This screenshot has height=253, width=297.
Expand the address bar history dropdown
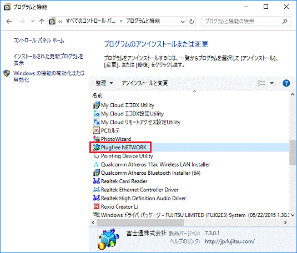pos(183,22)
